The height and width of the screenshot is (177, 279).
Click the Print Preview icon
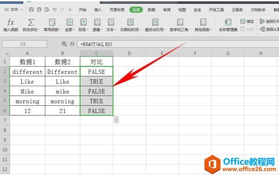47,10
